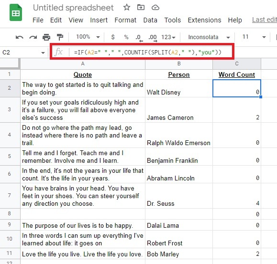Open the Data menu
The image size is (277, 264).
[150, 20]
